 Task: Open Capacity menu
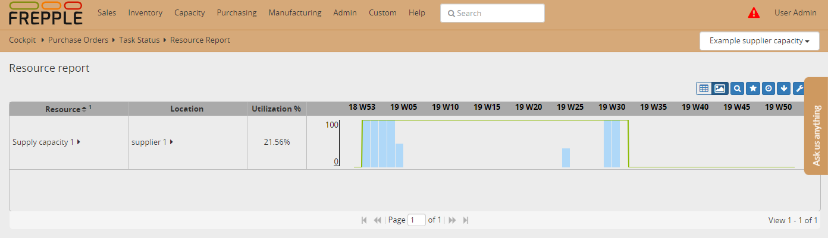click(x=190, y=12)
